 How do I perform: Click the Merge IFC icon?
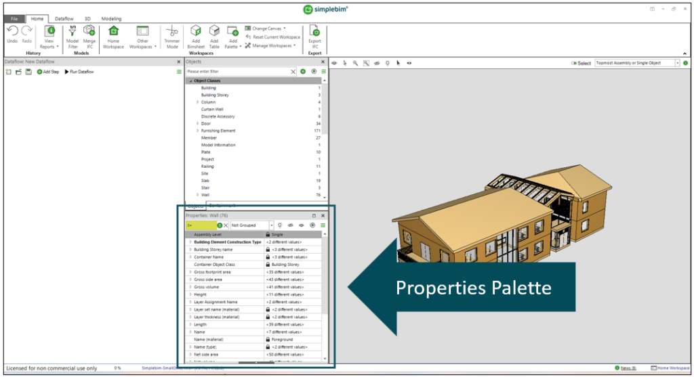click(89, 30)
